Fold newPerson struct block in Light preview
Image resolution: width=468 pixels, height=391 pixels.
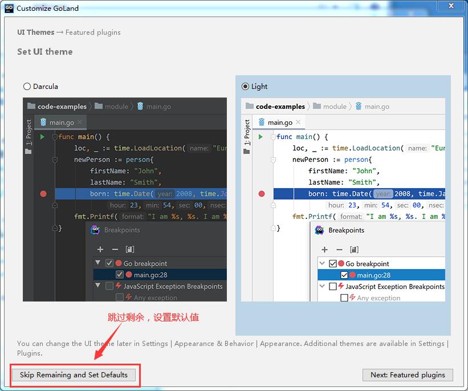(273, 160)
